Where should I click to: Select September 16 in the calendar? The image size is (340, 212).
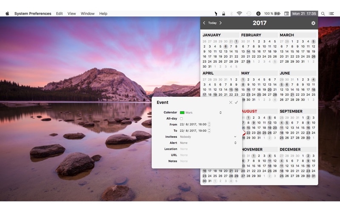pyautogui.click(x=308, y=128)
